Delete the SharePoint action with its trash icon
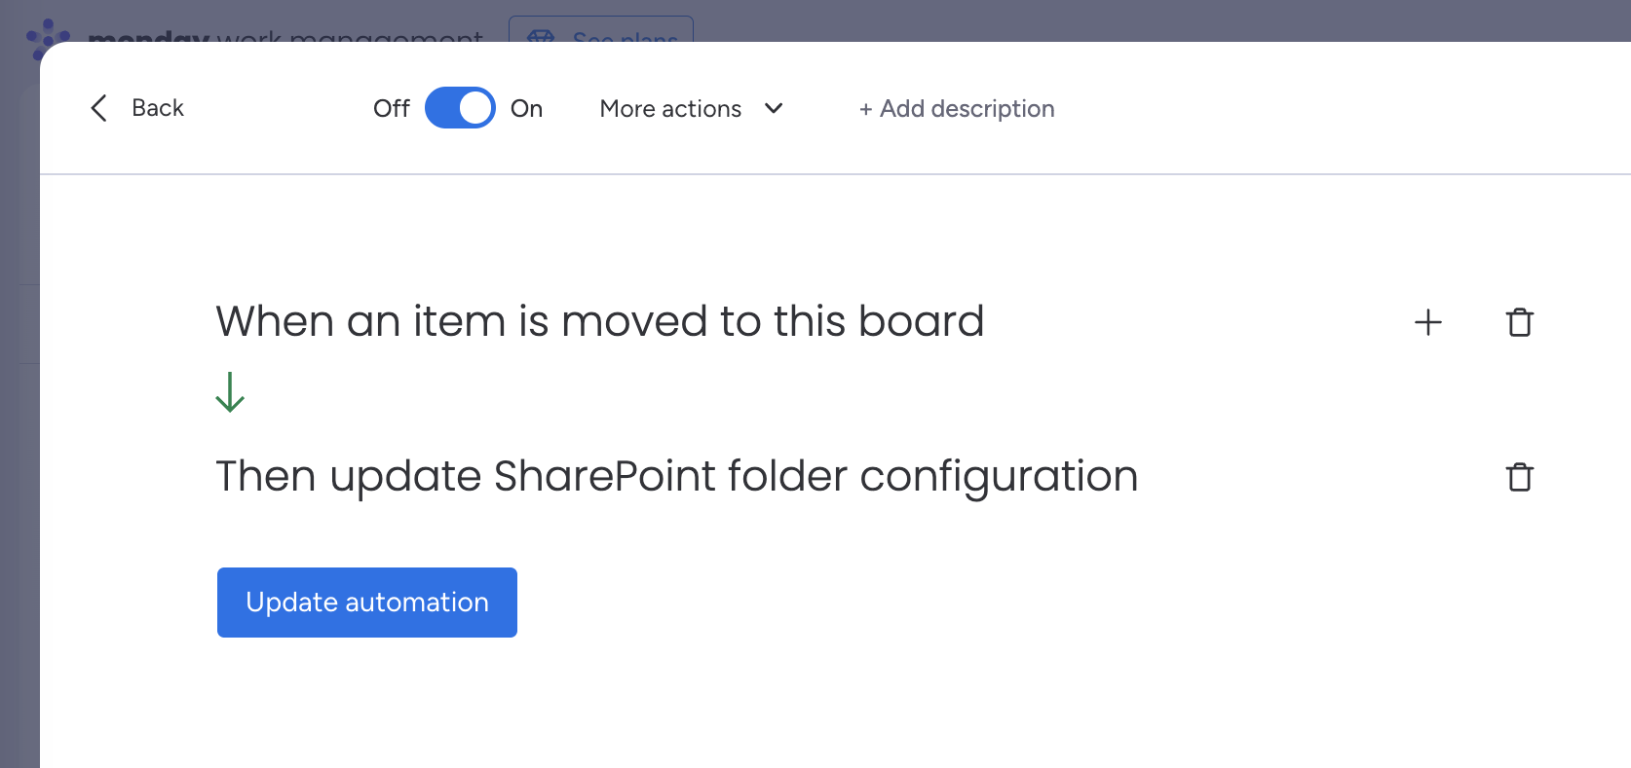Screen dimensions: 1631x768 pos(1519,477)
